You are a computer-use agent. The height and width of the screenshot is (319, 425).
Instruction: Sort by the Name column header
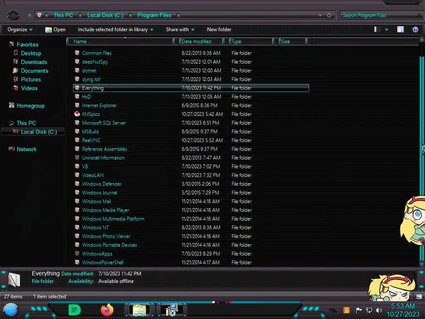121,42
